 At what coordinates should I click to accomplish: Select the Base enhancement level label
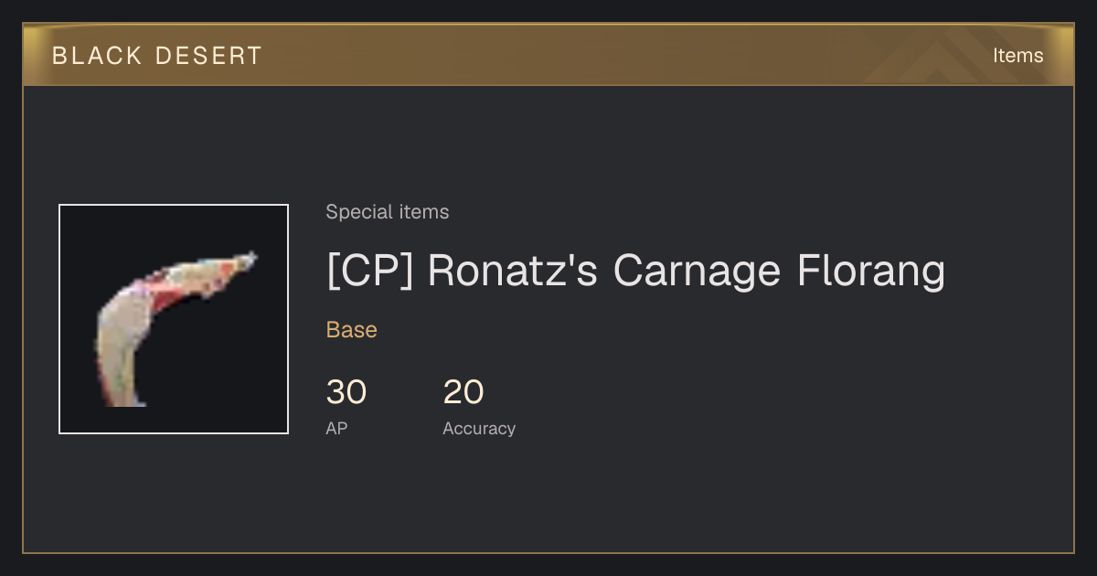point(352,330)
